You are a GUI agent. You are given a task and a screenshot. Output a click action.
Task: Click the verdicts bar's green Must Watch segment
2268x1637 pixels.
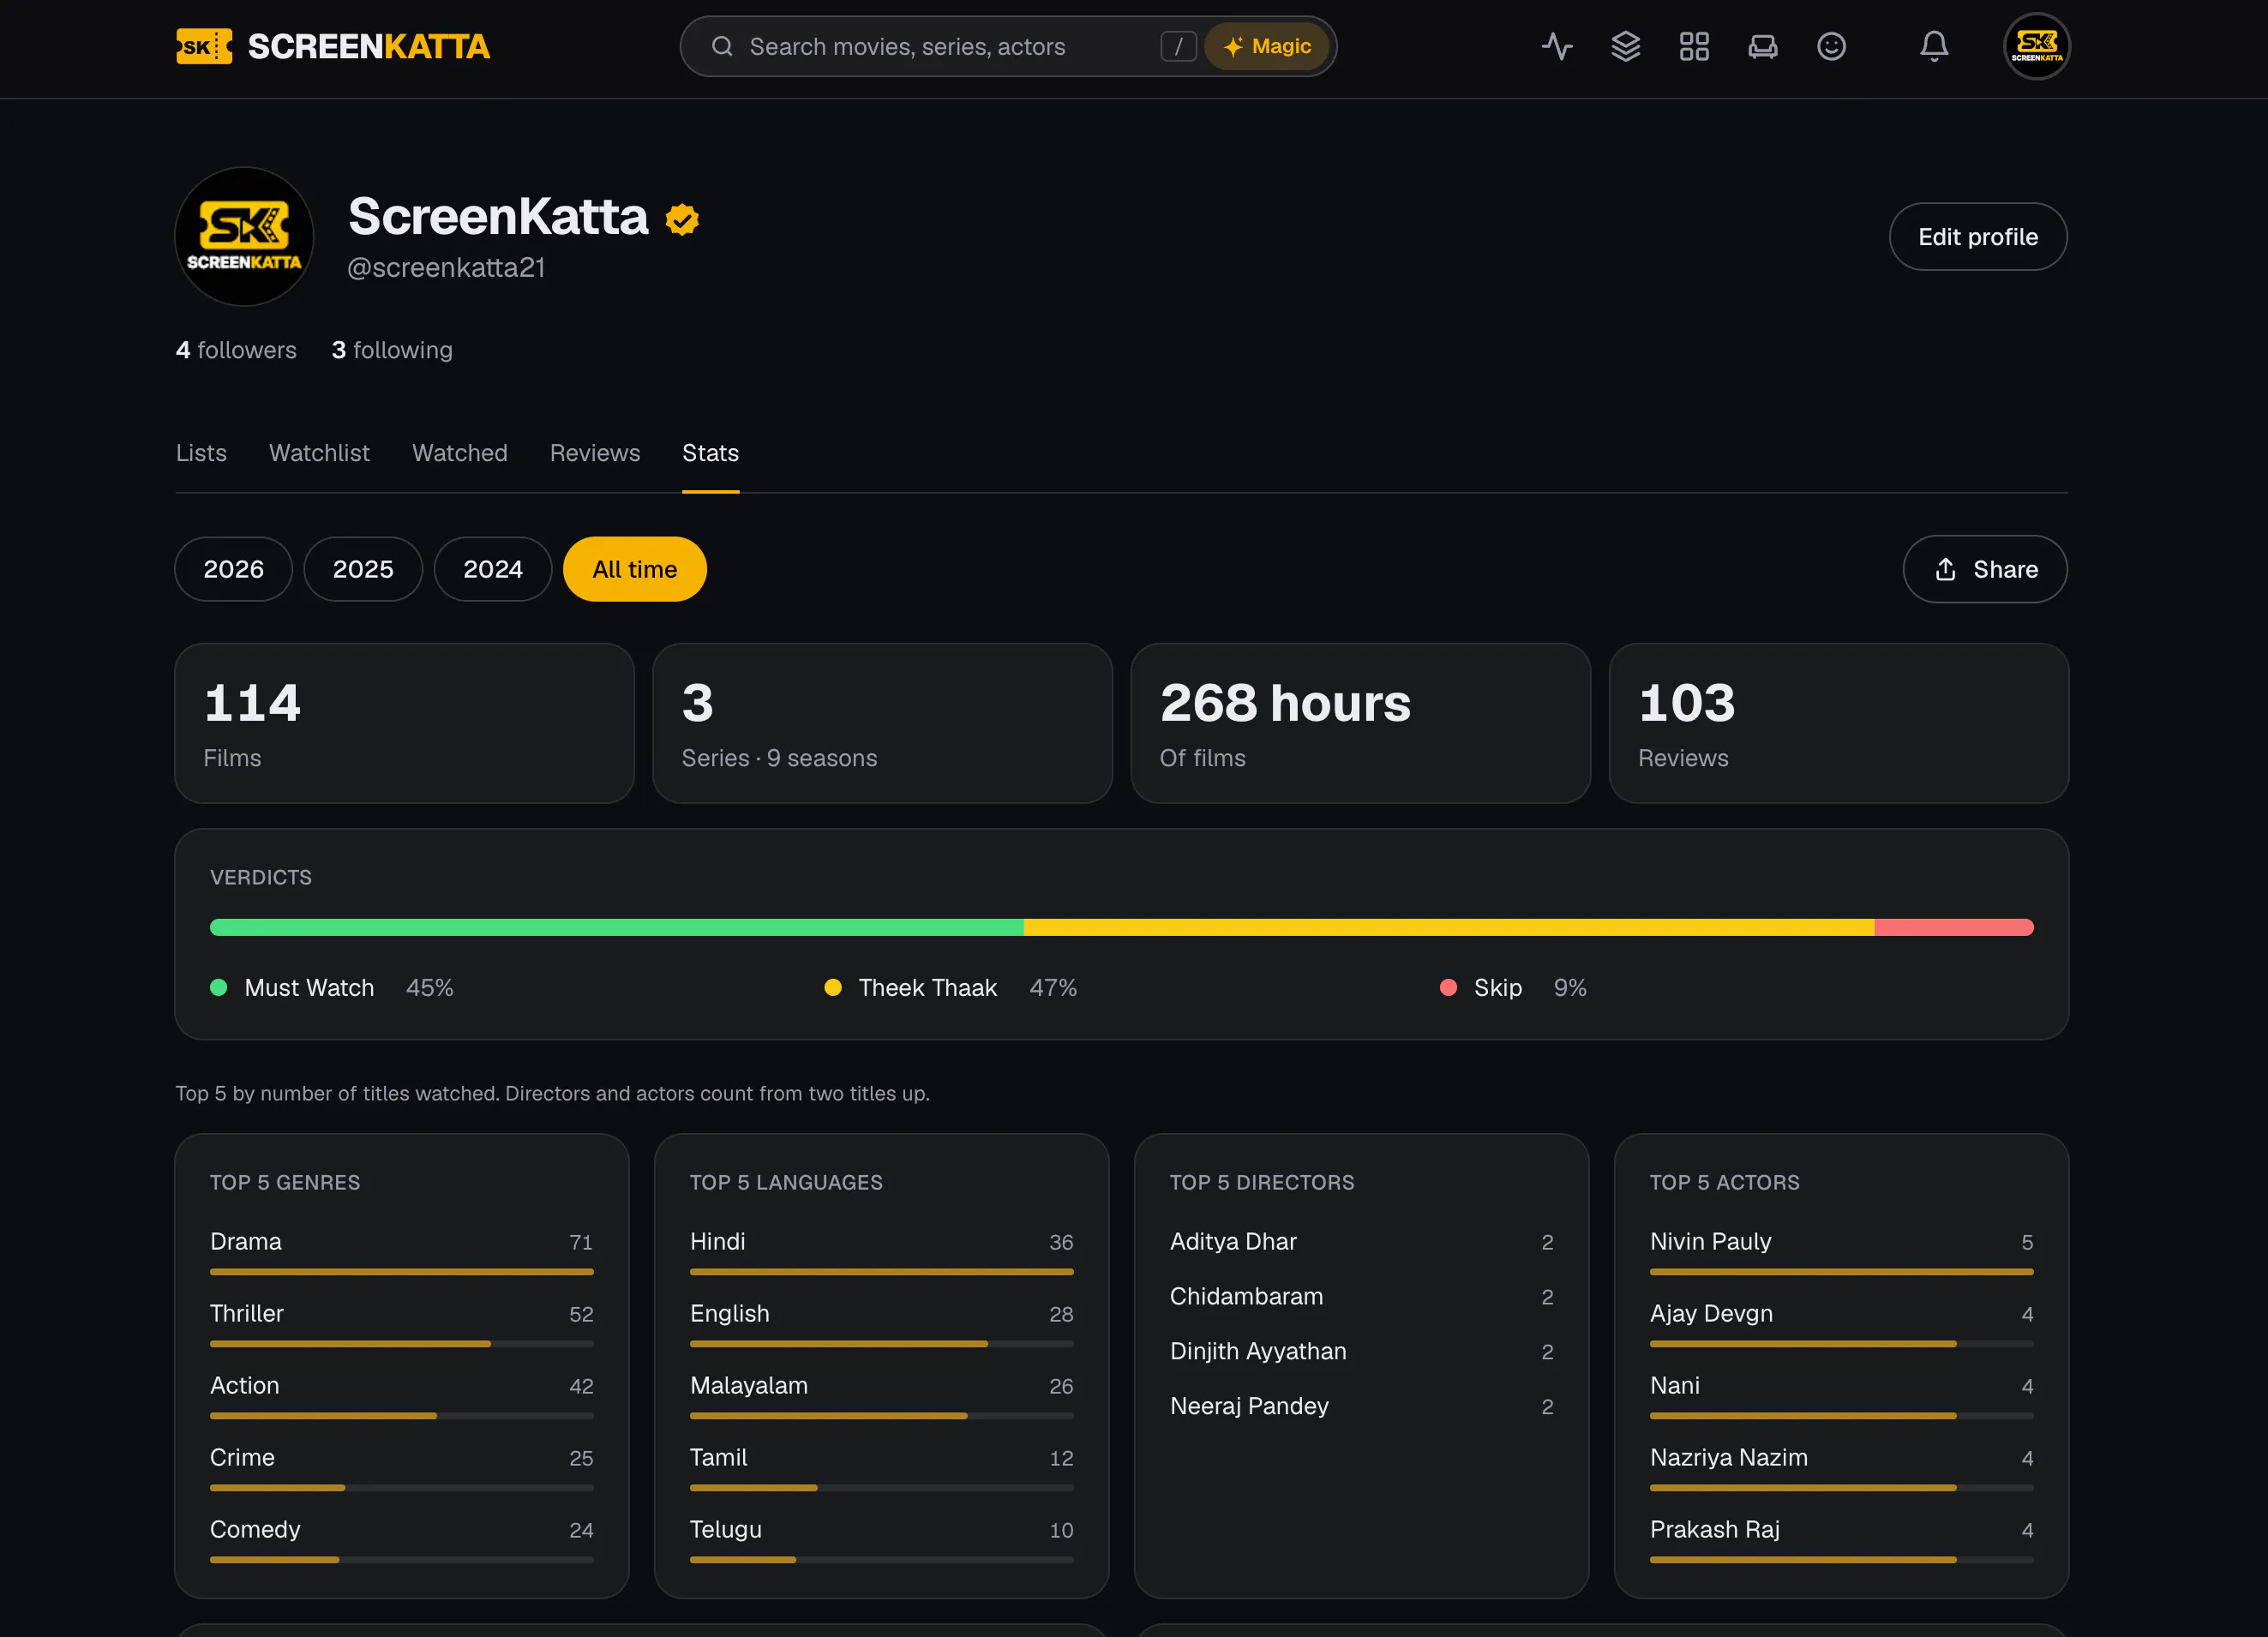coord(617,927)
